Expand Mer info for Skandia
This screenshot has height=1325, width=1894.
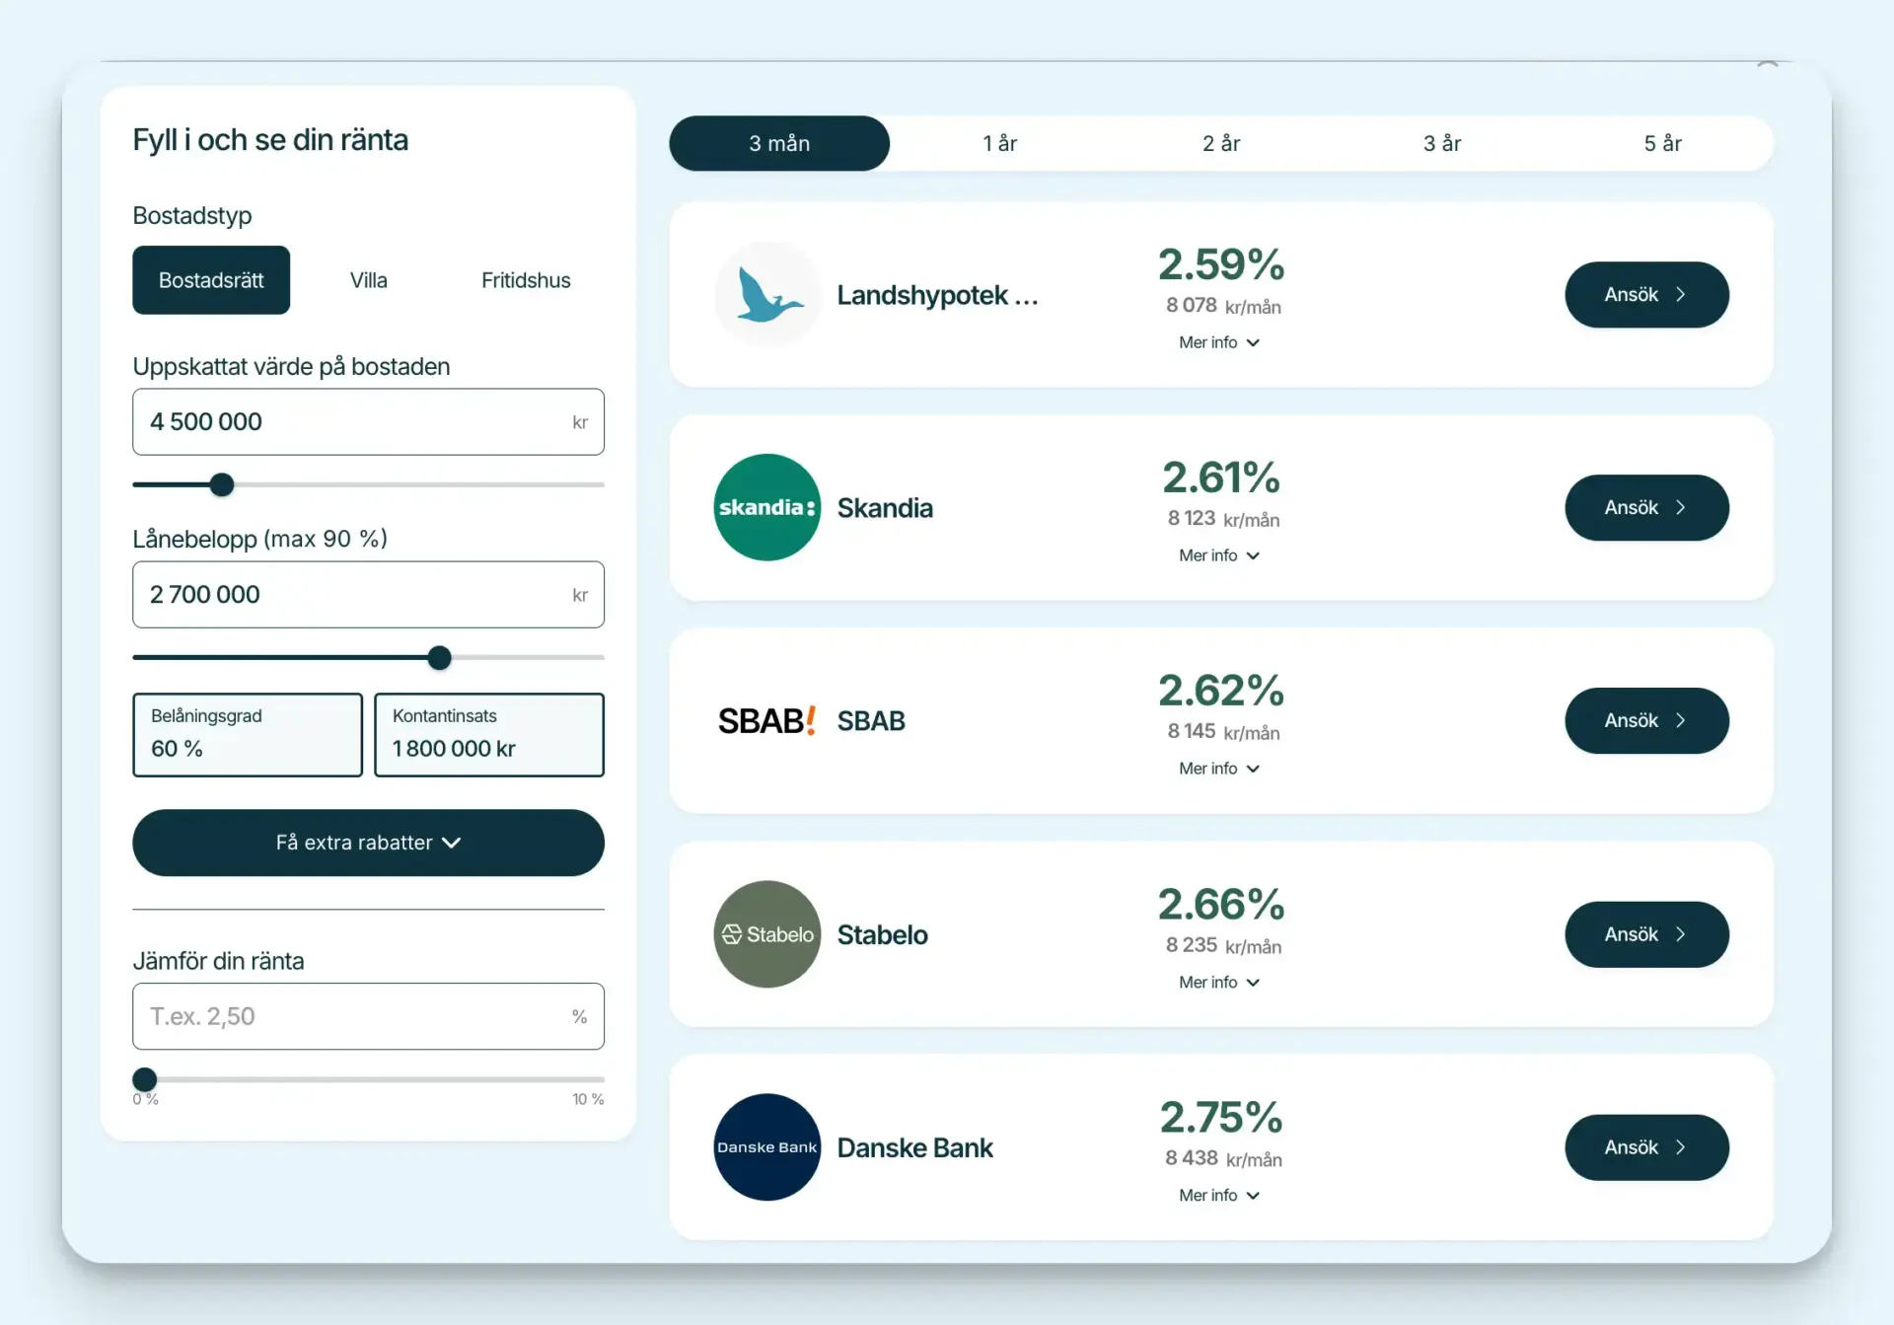pos(1220,555)
